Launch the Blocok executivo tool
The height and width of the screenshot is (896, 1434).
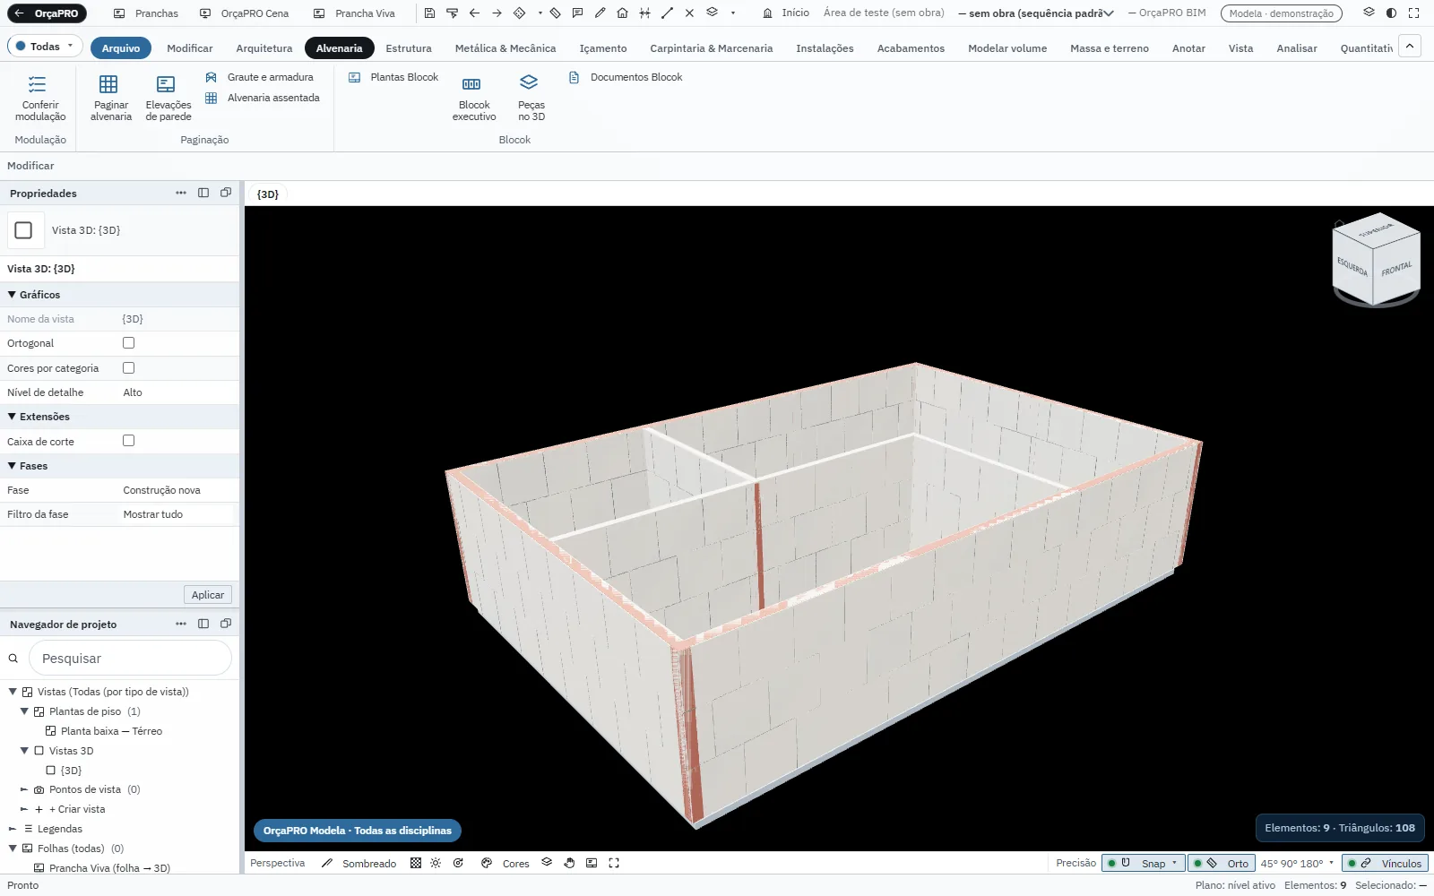click(474, 98)
